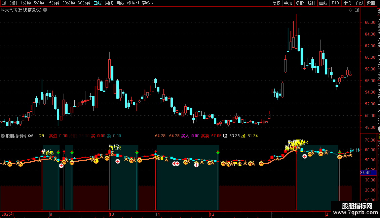This screenshot has height=218, width=380.
Task: Expand the 更多 periods menu
Action: tap(148, 3)
